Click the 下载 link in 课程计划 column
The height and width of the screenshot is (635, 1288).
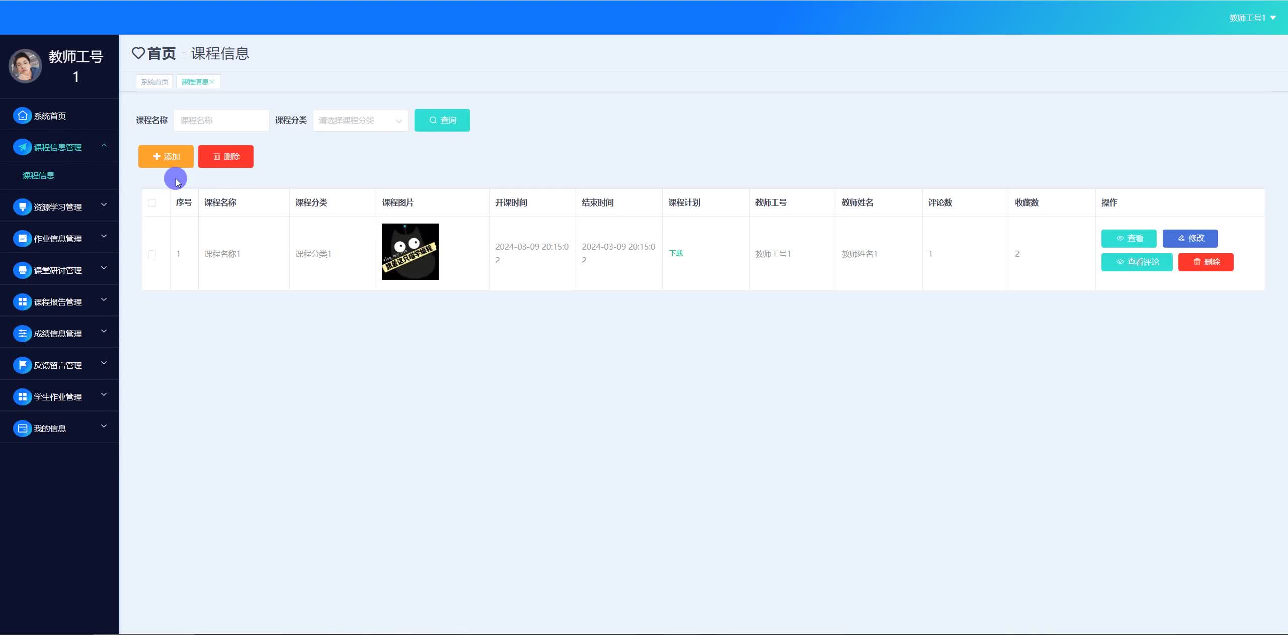pos(676,253)
